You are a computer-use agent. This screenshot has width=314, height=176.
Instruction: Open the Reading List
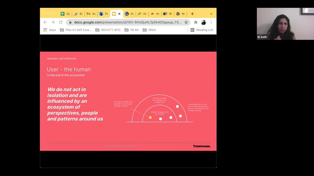point(202,30)
